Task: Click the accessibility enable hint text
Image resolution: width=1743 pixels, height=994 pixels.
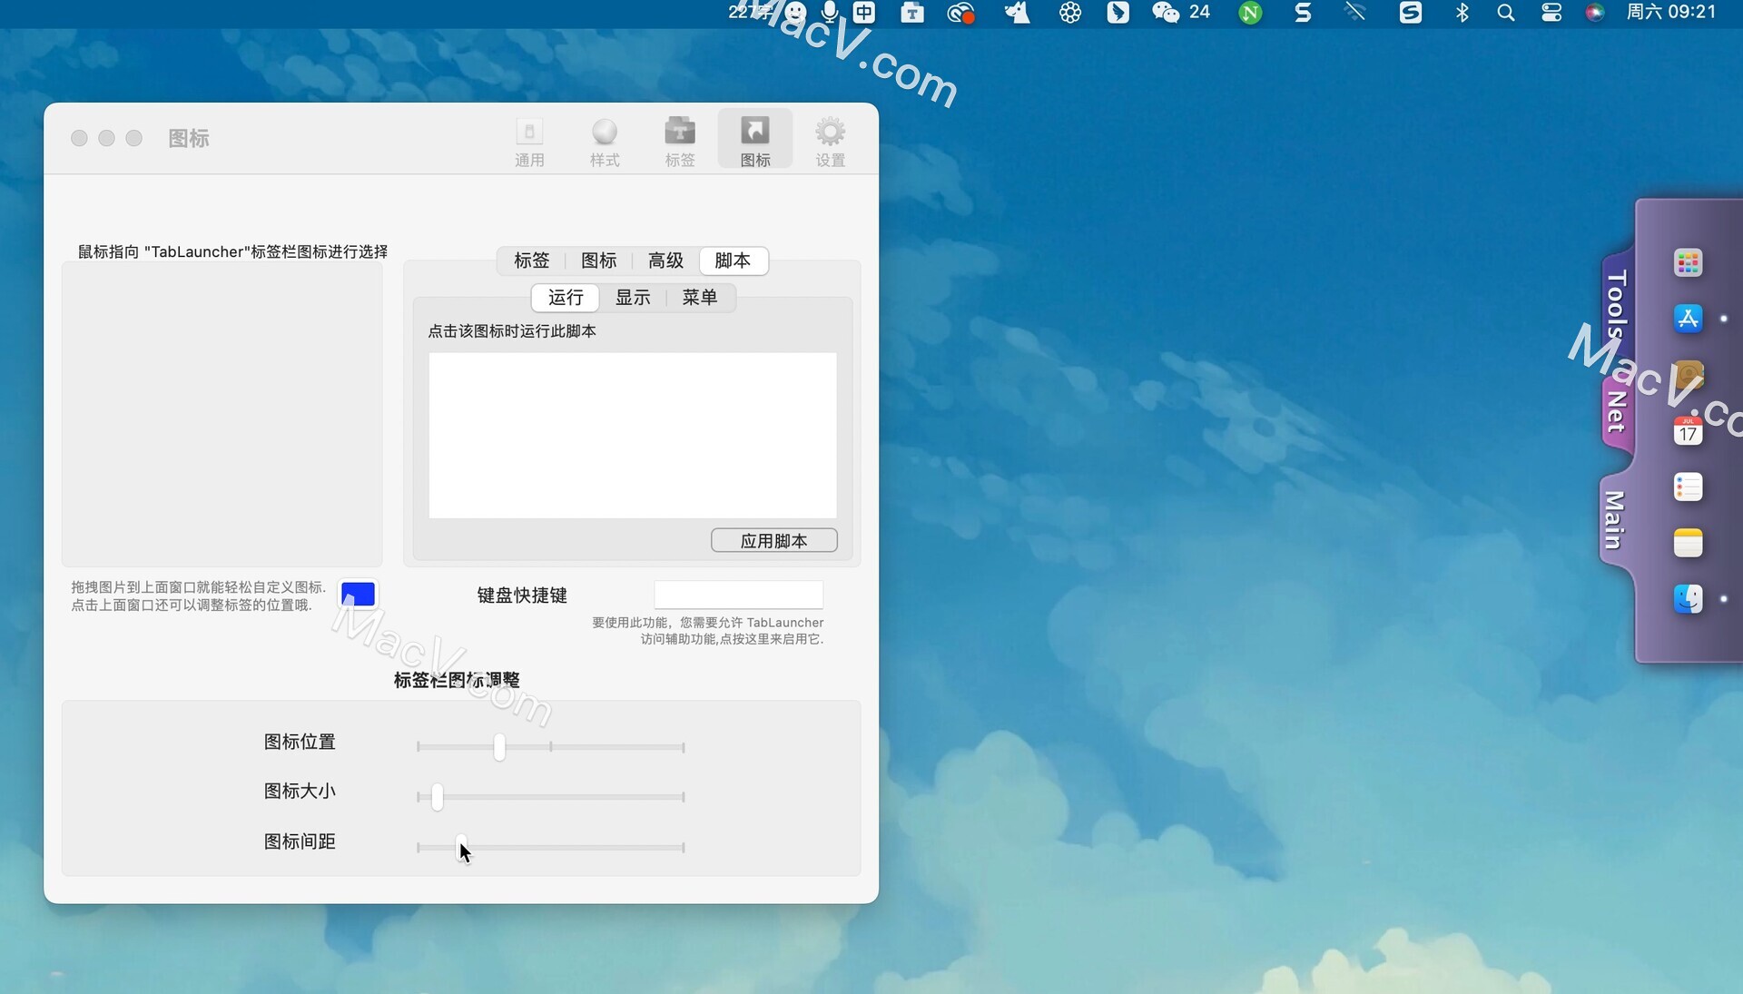Action: [x=708, y=630]
